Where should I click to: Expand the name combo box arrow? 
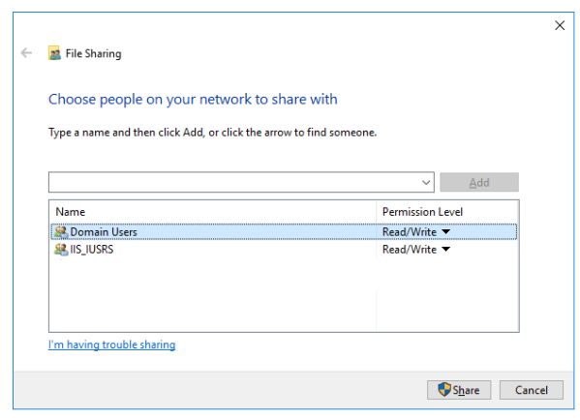(x=426, y=182)
